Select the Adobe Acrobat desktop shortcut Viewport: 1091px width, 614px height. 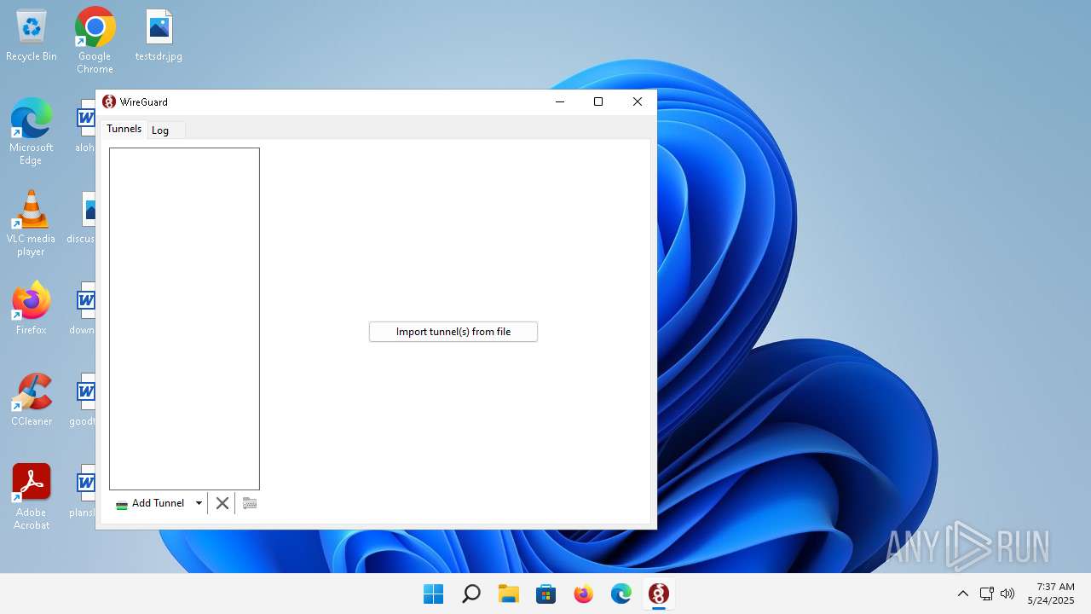pos(32,496)
